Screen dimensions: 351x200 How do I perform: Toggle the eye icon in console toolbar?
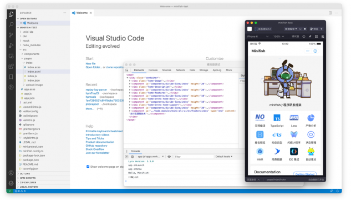point(169,157)
